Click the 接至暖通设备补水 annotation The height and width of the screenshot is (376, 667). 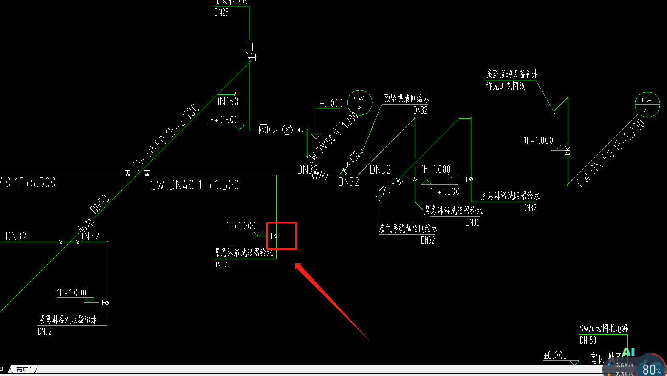pos(512,74)
